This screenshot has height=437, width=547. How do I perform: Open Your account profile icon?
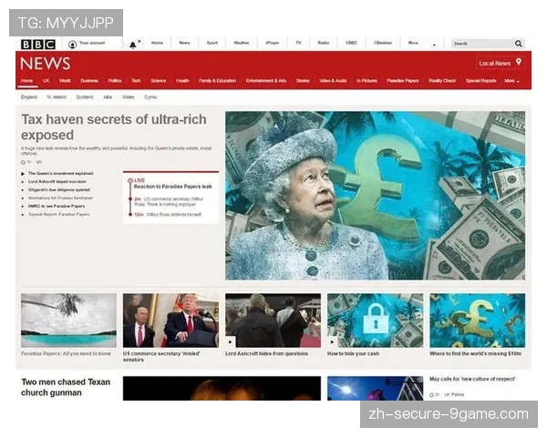(73, 44)
